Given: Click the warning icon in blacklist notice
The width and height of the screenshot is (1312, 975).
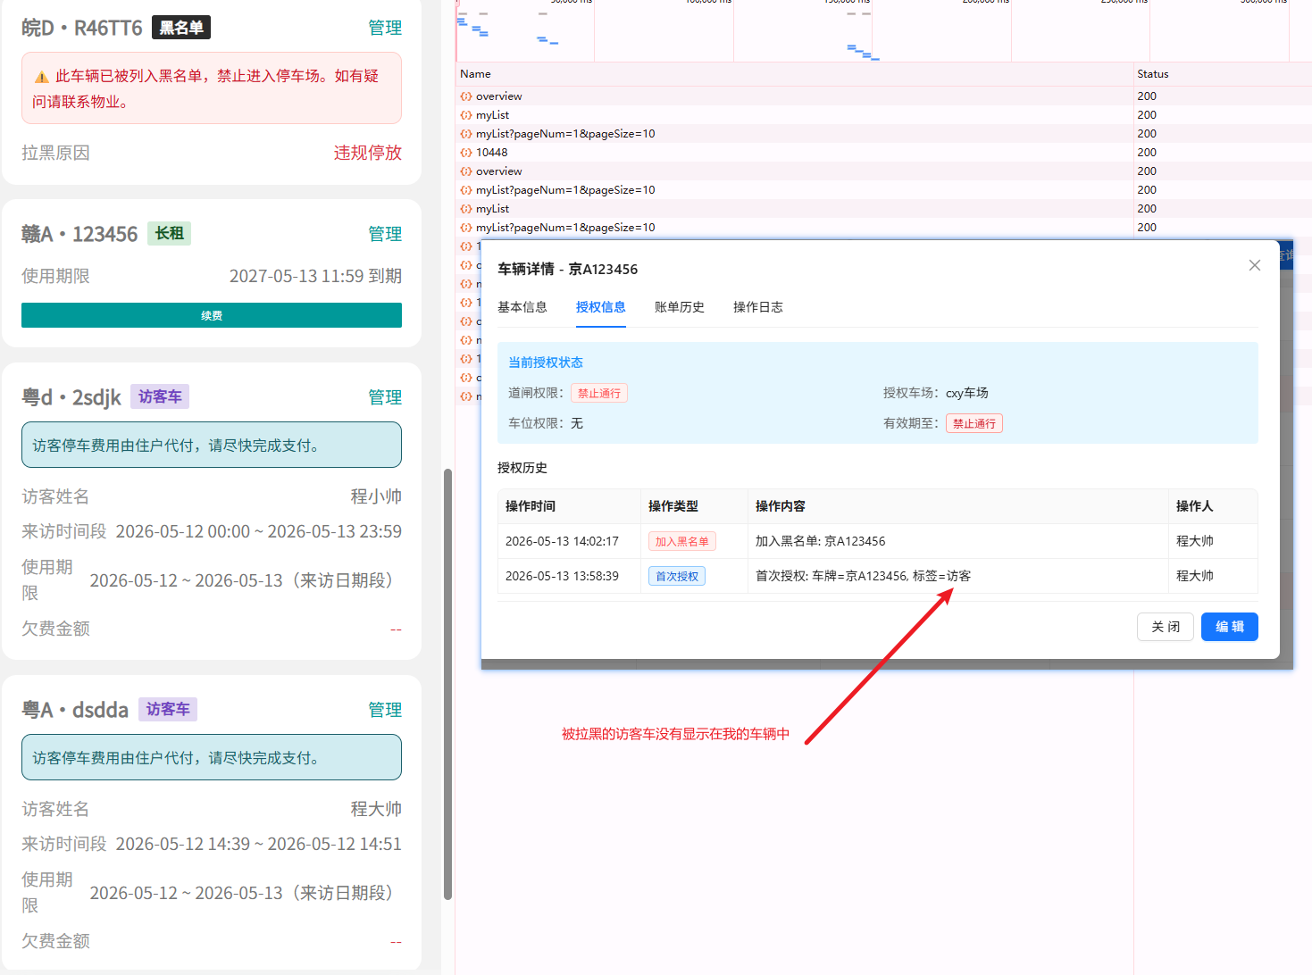Looking at the screenshot, I should [x=41, y=77].
